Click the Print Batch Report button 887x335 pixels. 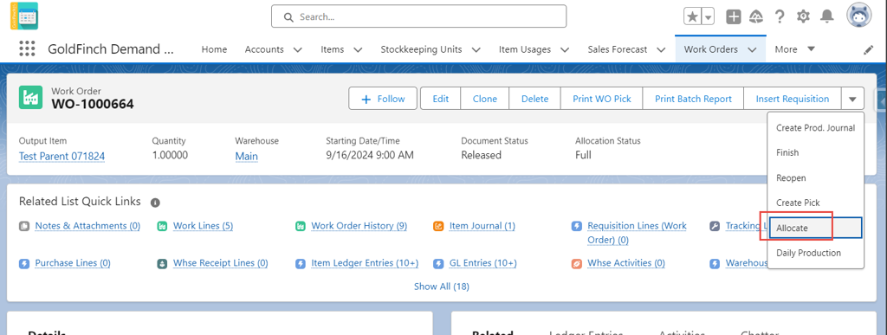(x=693, y=99)
